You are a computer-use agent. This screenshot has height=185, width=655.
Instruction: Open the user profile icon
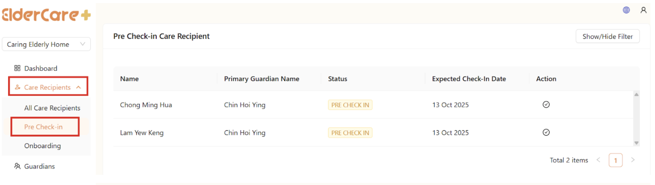click(x=643, y=10)
